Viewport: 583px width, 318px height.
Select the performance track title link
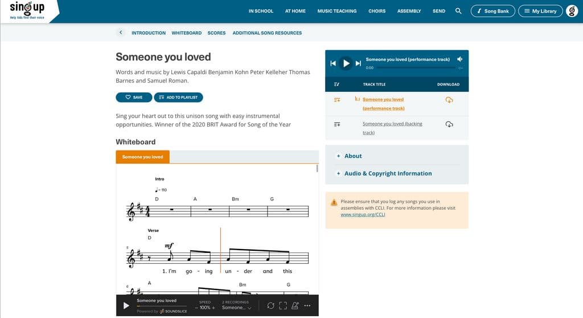[x=383, y=104]
